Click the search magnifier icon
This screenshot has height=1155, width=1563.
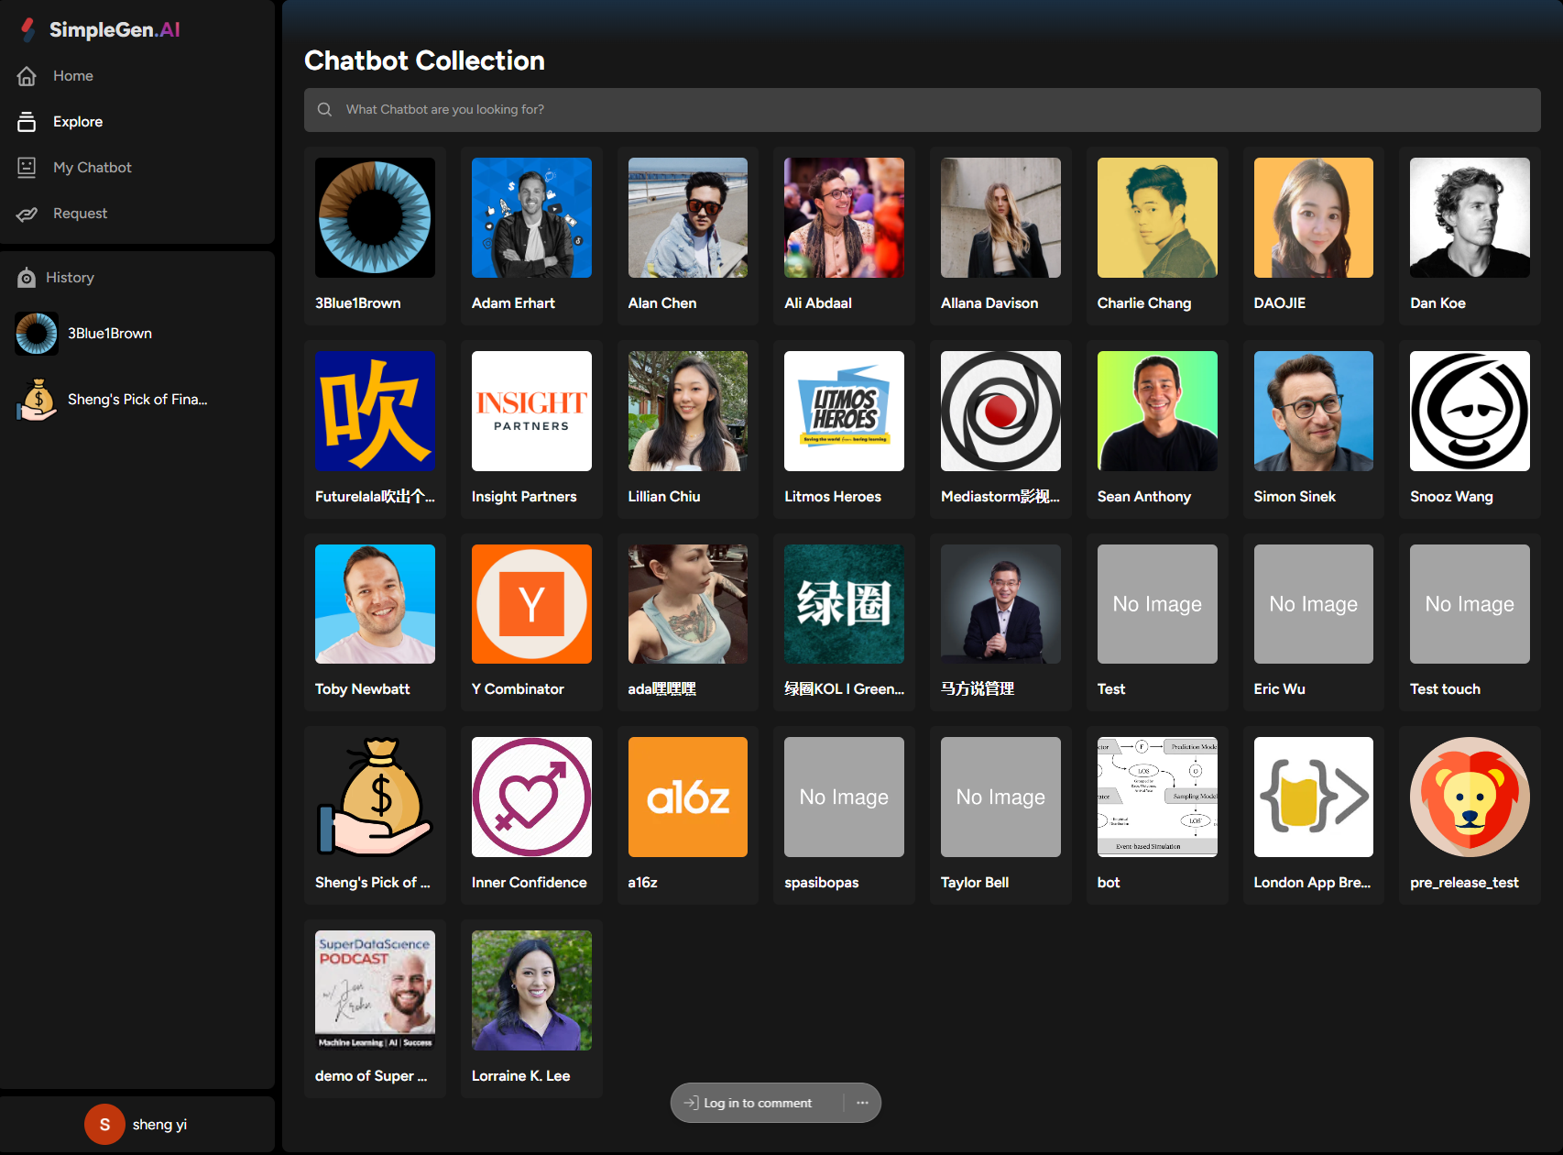(x=324, y=109)
